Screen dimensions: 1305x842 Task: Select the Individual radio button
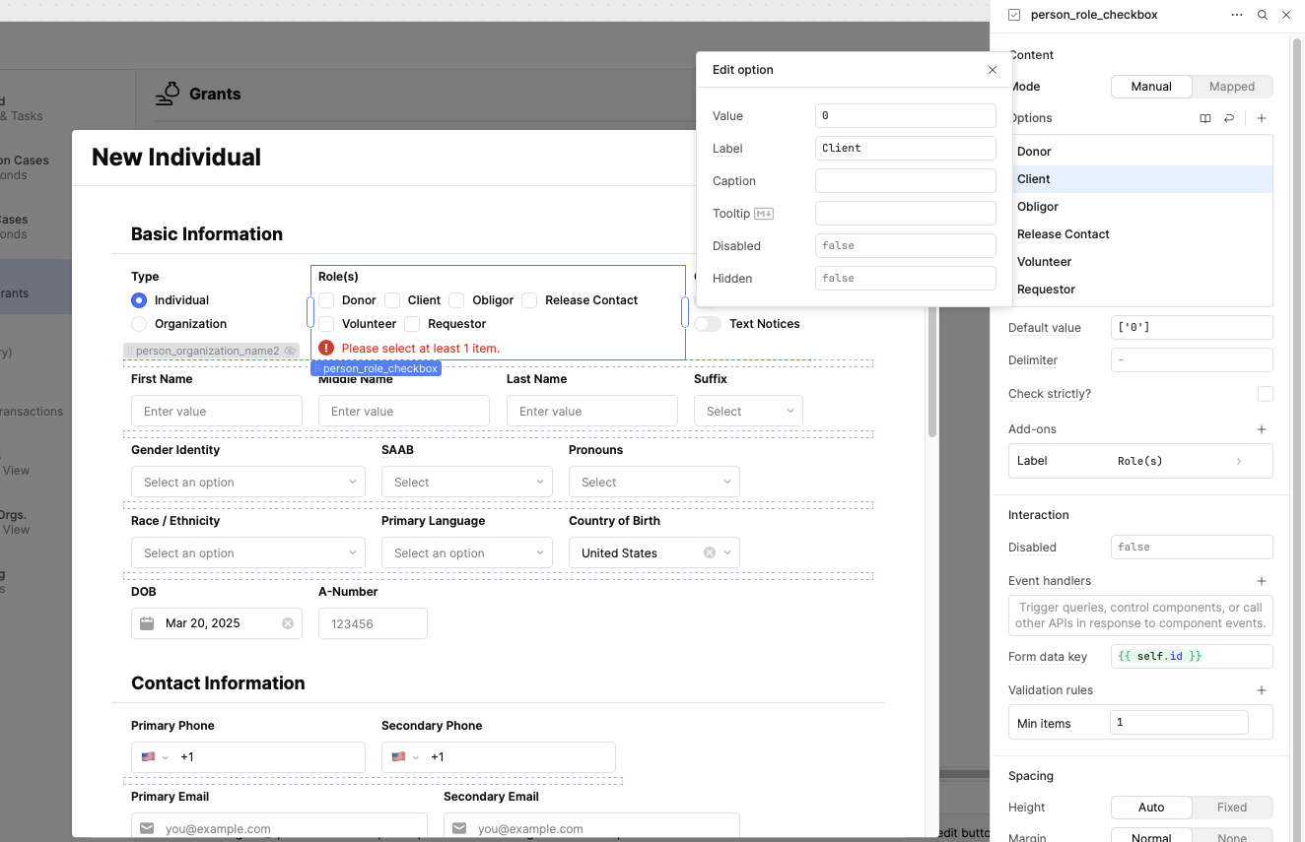pyautogui.click(x=139, y=300)
